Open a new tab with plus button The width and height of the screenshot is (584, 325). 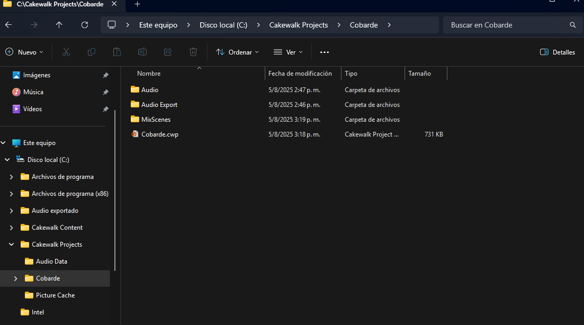[x=137, y=4]
